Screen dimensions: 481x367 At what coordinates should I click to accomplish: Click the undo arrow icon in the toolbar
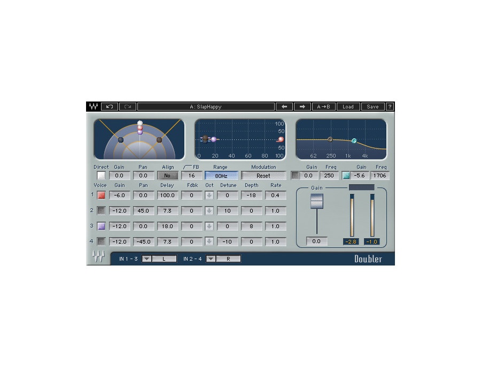tap(110, 106)
